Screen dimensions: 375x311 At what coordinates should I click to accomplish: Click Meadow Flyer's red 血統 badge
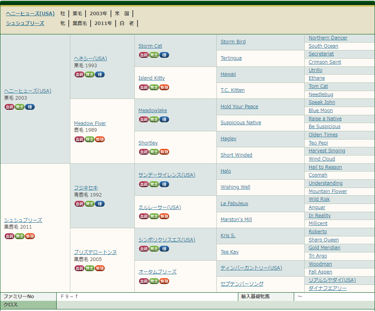tap(79, 139)
